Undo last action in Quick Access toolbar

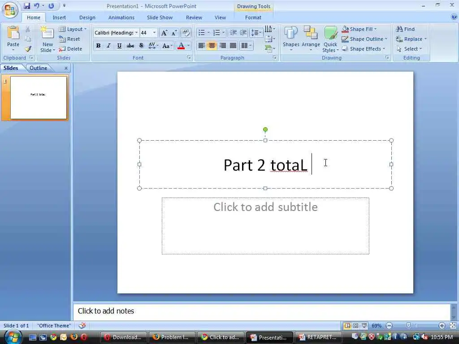37,6
